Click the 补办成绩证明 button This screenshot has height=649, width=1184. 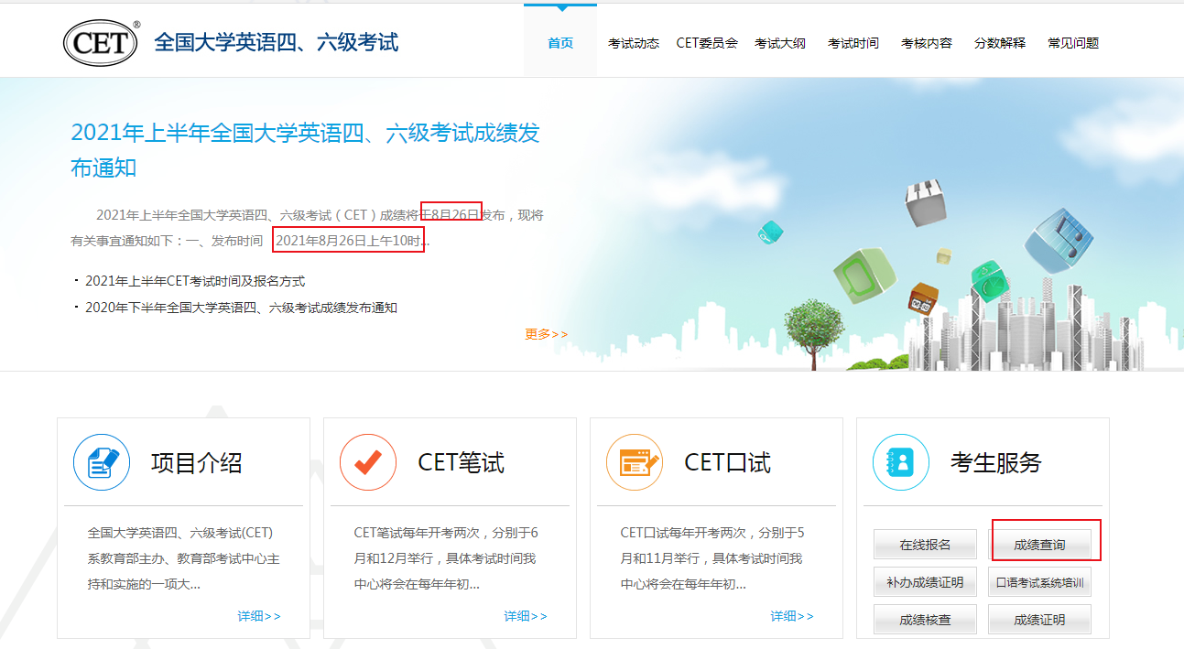coord(925,582)
